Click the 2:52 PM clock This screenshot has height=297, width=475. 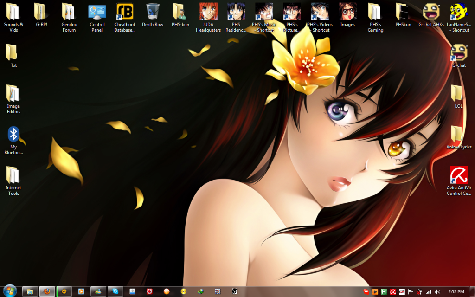point(456,292)
